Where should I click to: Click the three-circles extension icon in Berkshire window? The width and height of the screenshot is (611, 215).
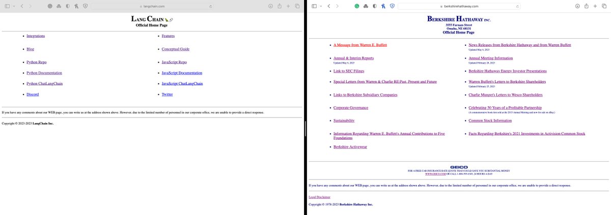tap(366, 6)
